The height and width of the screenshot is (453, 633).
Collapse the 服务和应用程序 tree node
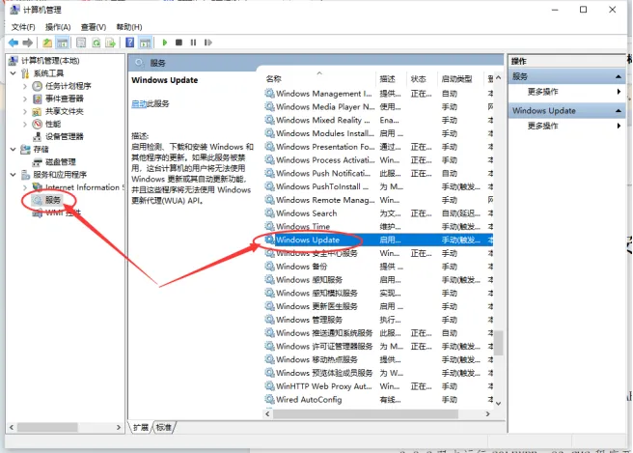click(13, 175)
